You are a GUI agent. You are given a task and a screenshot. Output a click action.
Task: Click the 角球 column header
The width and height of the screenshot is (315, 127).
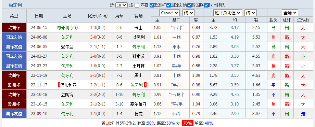point(119,16)
